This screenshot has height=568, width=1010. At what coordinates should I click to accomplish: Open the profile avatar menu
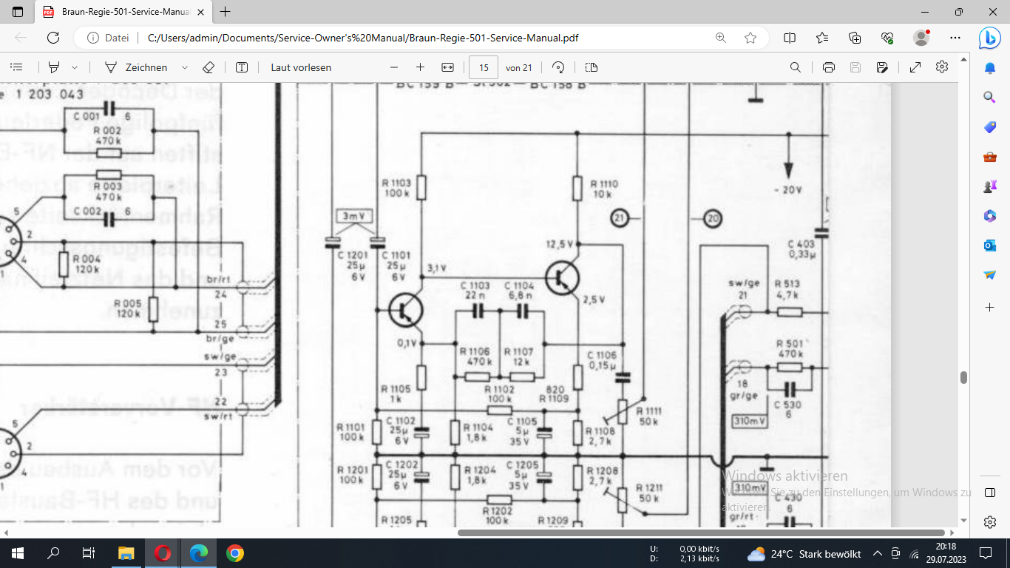click(921, 37)
